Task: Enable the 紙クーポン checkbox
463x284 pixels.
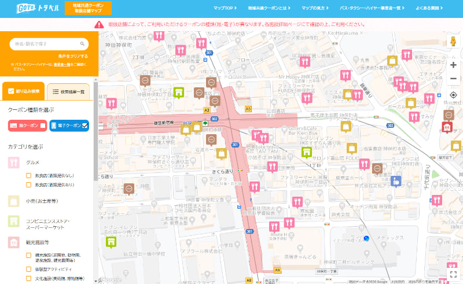Action: pos(43,126)
